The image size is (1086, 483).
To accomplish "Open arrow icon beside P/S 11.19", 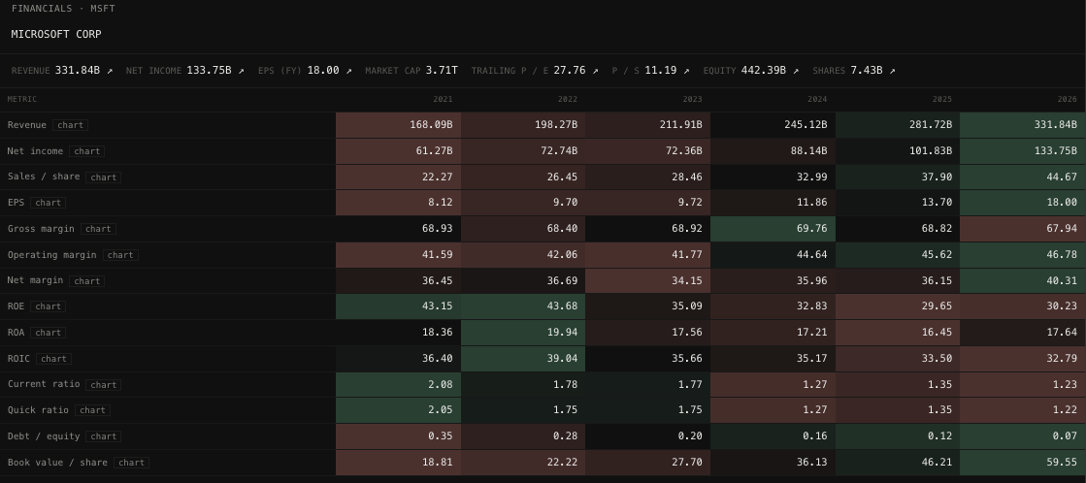I will [x=686, y=71].
